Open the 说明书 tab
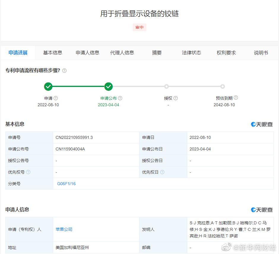 tap(261, 53)
